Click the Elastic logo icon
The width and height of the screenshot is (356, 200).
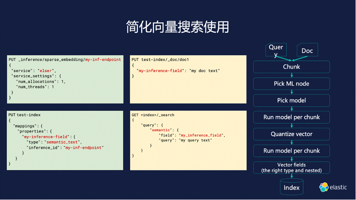coord(324,187)
